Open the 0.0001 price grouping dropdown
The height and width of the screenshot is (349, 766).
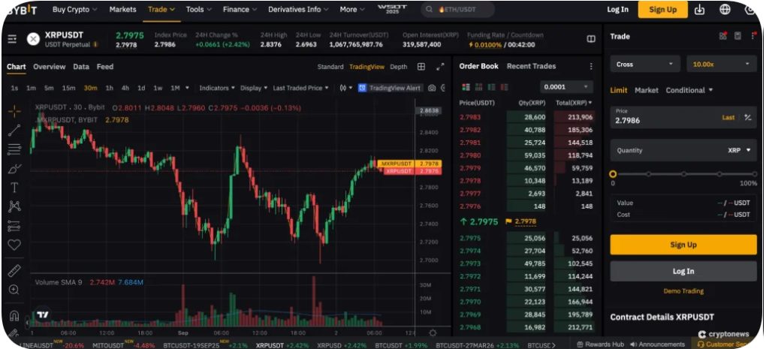(x=567, y=87)
